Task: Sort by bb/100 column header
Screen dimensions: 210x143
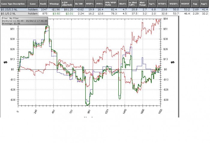Action: [79, 4]
